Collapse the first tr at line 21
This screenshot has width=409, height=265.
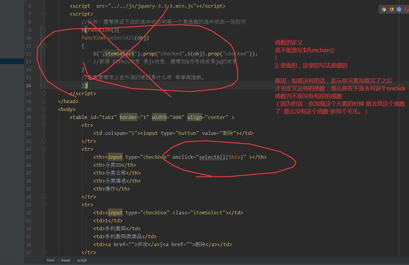(44, 125)
